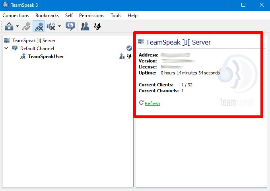Click the Current Clients value 1 / 32
This screenshot has width=270, height=191.
pyautogui.click(x=187, y=85)
